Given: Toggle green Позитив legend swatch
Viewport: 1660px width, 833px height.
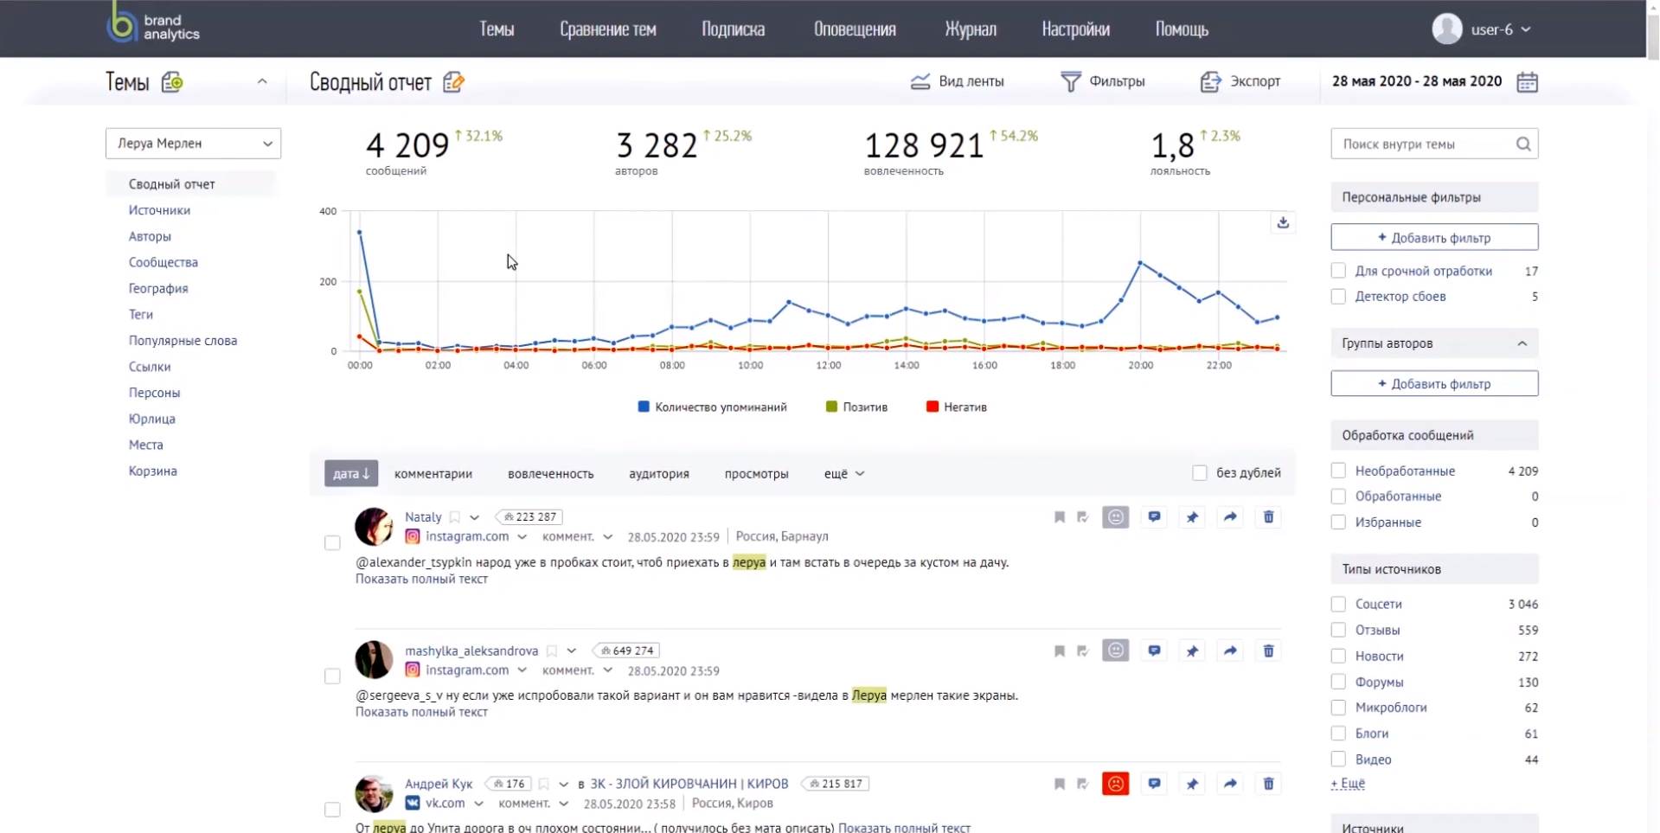Looking at the screenshot, I should pyautogui.click(x=831, y=407).
